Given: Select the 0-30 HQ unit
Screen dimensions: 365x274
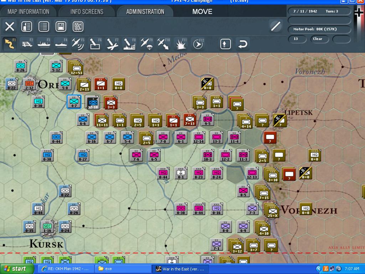Looking at the screenshot, I should coord(38,102).
